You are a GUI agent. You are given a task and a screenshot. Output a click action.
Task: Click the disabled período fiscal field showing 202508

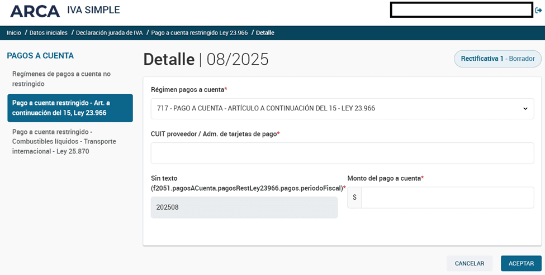[244, 207]
